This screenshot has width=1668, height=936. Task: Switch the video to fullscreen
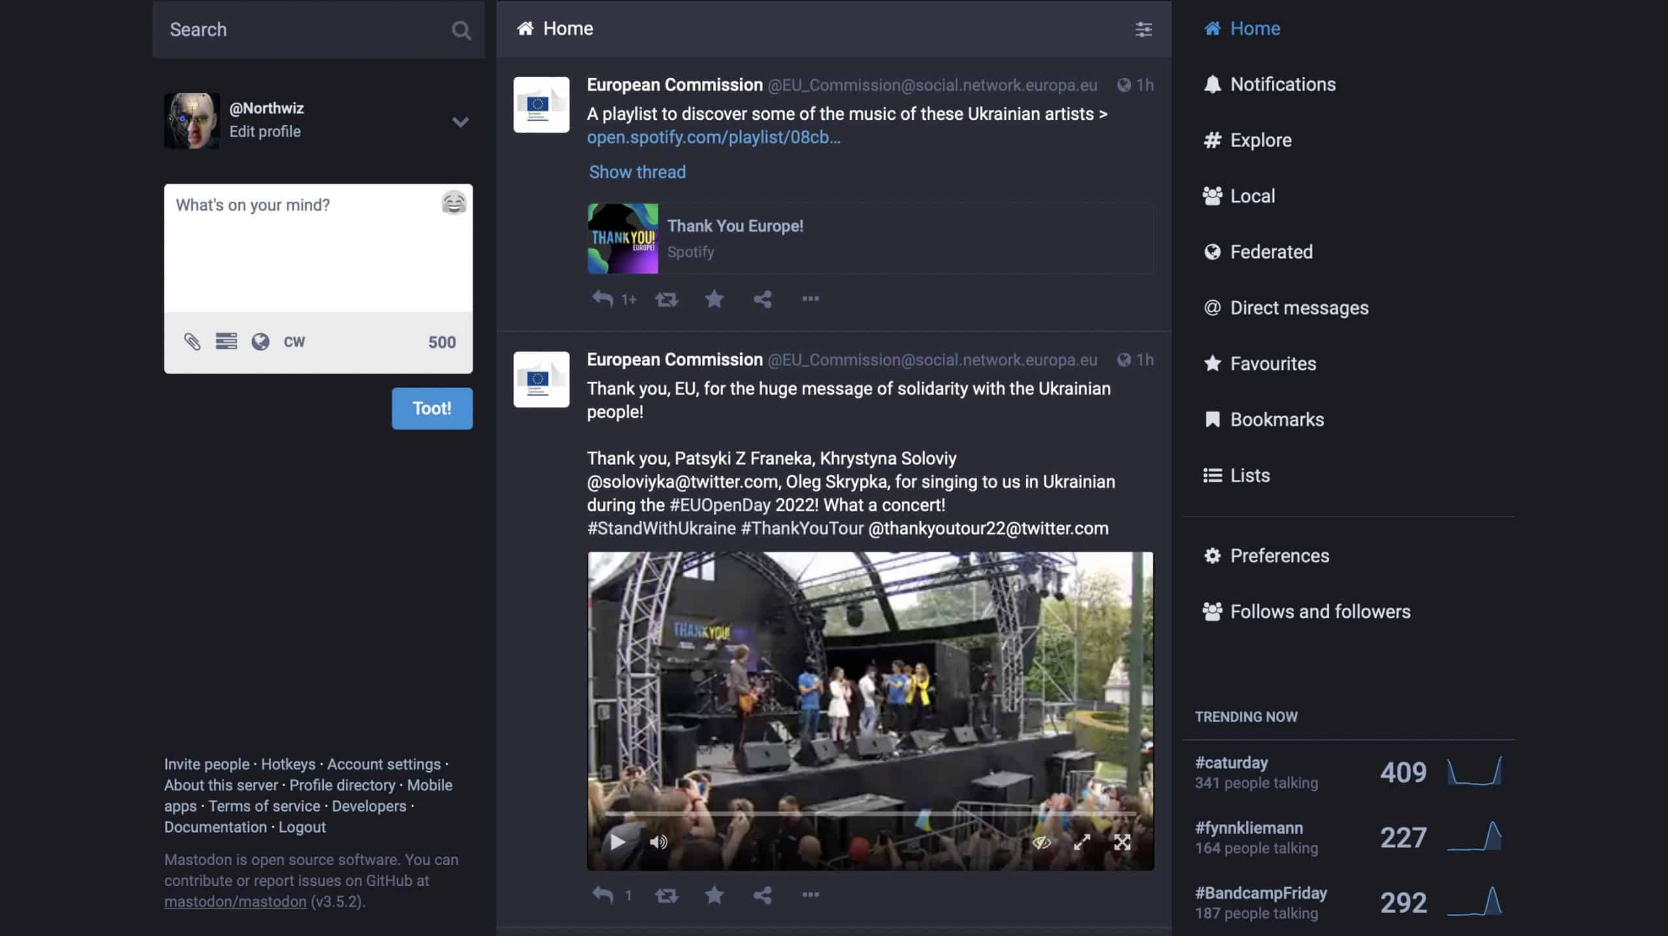click(x=1122, y=842)
